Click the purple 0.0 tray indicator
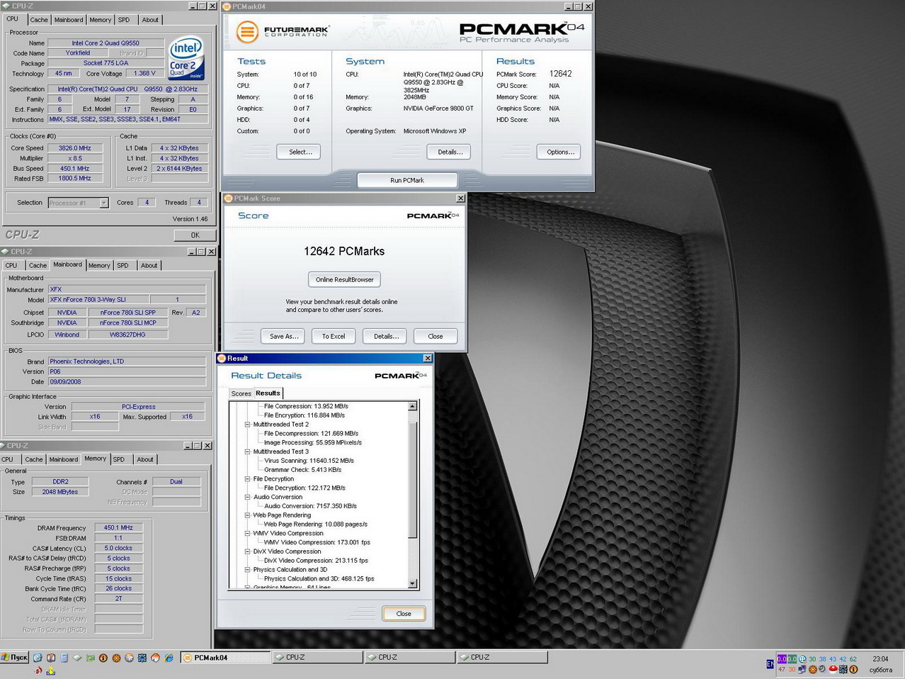This screenshot has width=905, height=679. pos(782,659)
